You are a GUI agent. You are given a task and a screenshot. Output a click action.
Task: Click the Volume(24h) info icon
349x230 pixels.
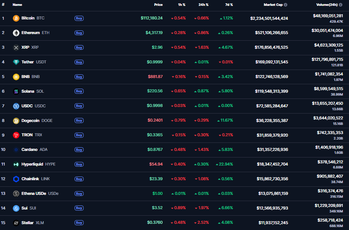(341, 5)
